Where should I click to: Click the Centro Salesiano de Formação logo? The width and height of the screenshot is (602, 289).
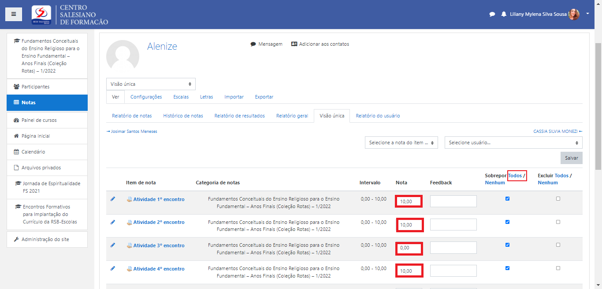[70, 15]
